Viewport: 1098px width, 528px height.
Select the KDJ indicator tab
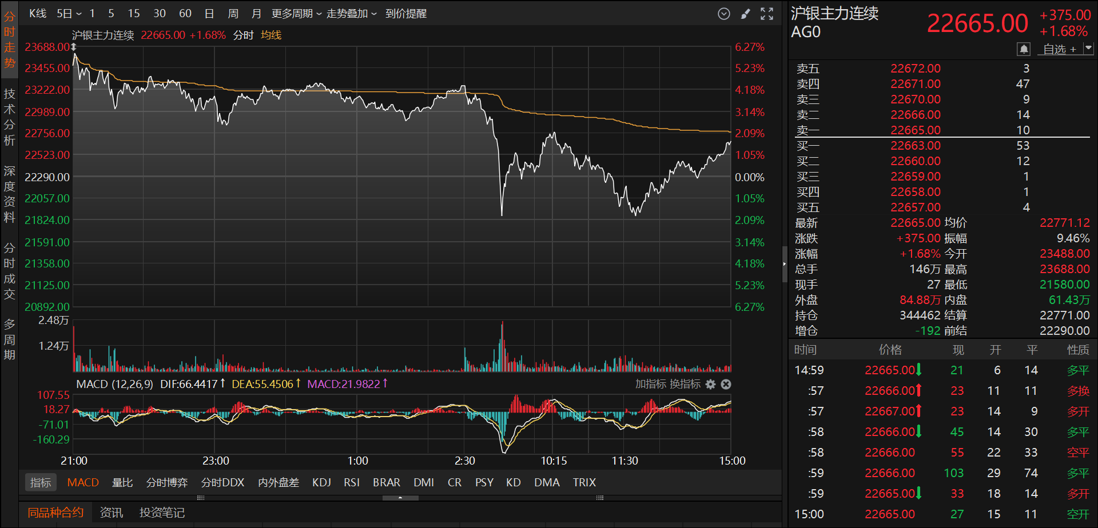322,483
